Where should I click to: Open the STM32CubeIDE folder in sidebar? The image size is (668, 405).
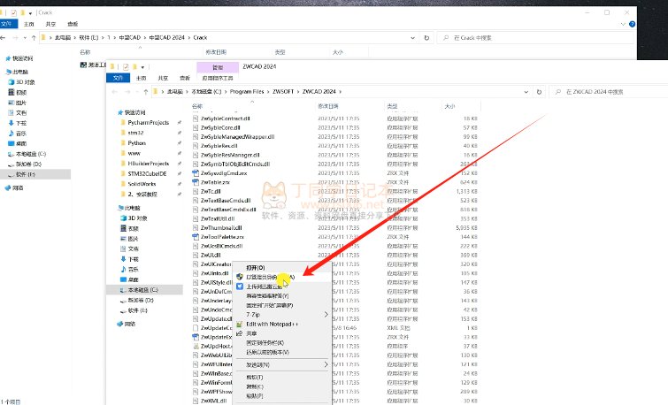(x=147, y=172)
